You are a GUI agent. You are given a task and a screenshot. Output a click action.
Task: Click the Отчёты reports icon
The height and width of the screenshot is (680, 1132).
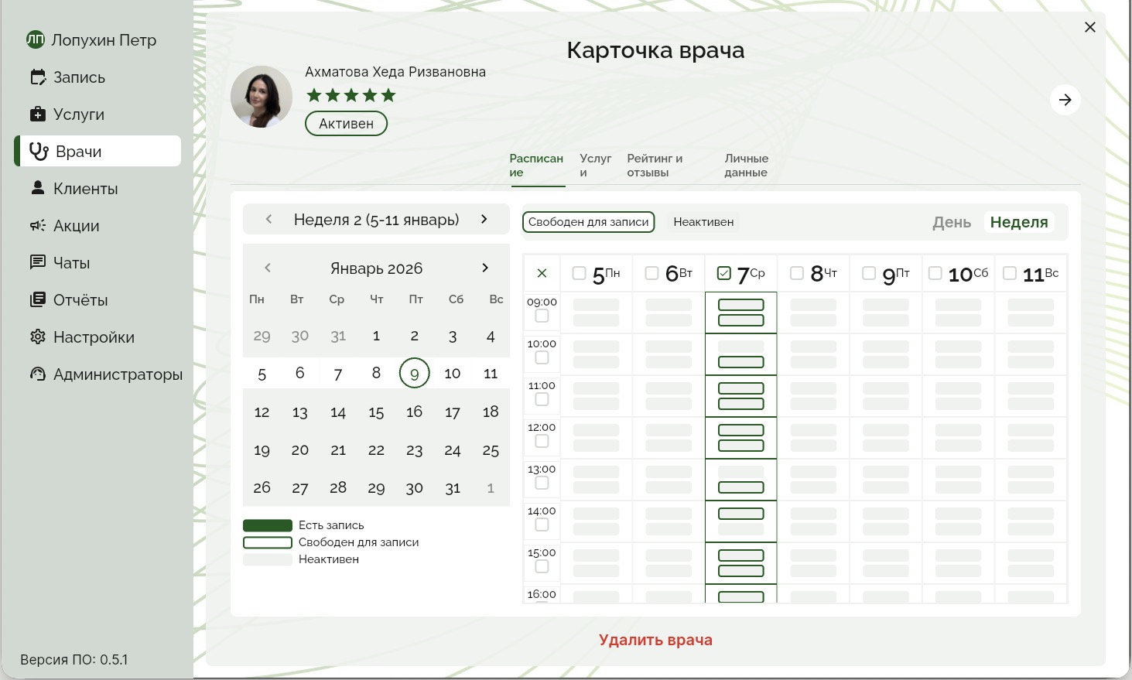38,299
